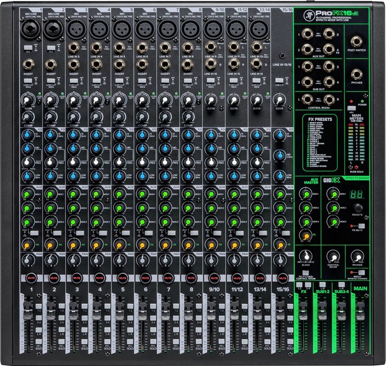Screen dimensions: 386x366
Task: Engage the BREAK switch muting all channels
Action: pos(361,272)
